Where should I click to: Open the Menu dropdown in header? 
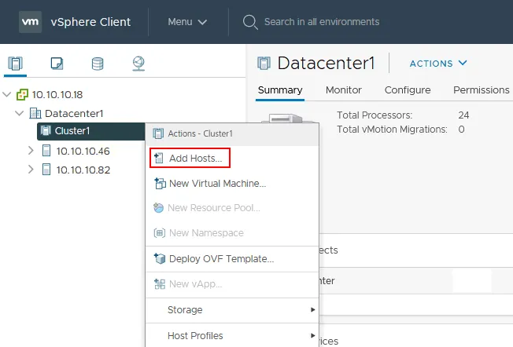coord(187,21)
